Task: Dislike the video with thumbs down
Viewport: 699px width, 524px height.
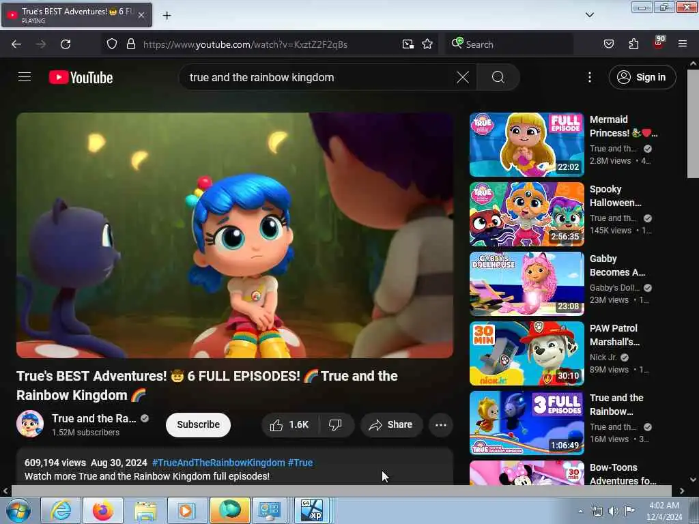Action: coord(335,424)
